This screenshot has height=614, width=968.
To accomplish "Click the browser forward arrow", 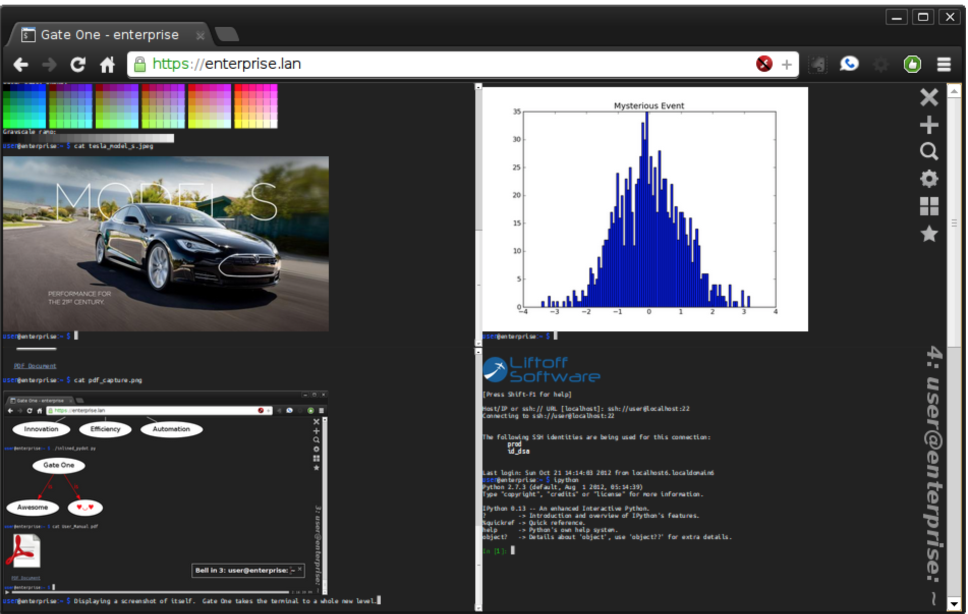I will [49, 65].
